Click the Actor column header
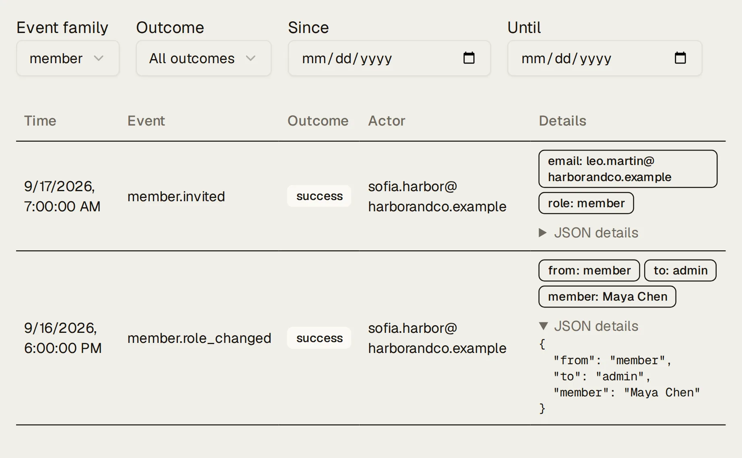The height and width of the screenshot is (458, 742). click(387, 121)
